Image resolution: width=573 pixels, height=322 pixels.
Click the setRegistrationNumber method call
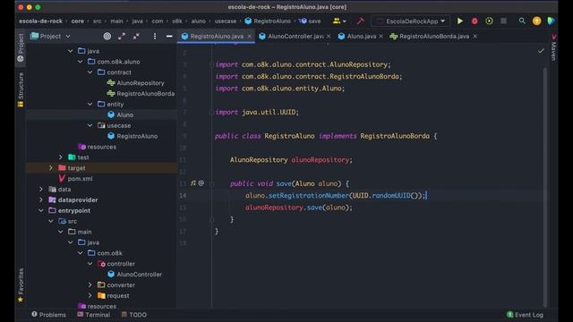coord(308,195)
